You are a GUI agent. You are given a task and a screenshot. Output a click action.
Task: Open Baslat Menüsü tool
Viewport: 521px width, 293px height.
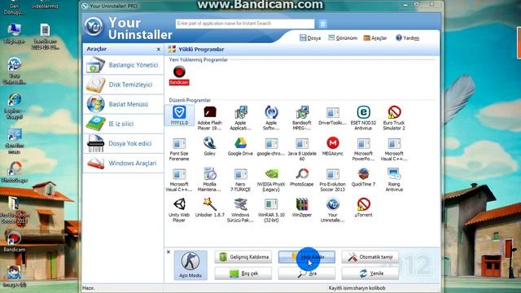(123, 104)
